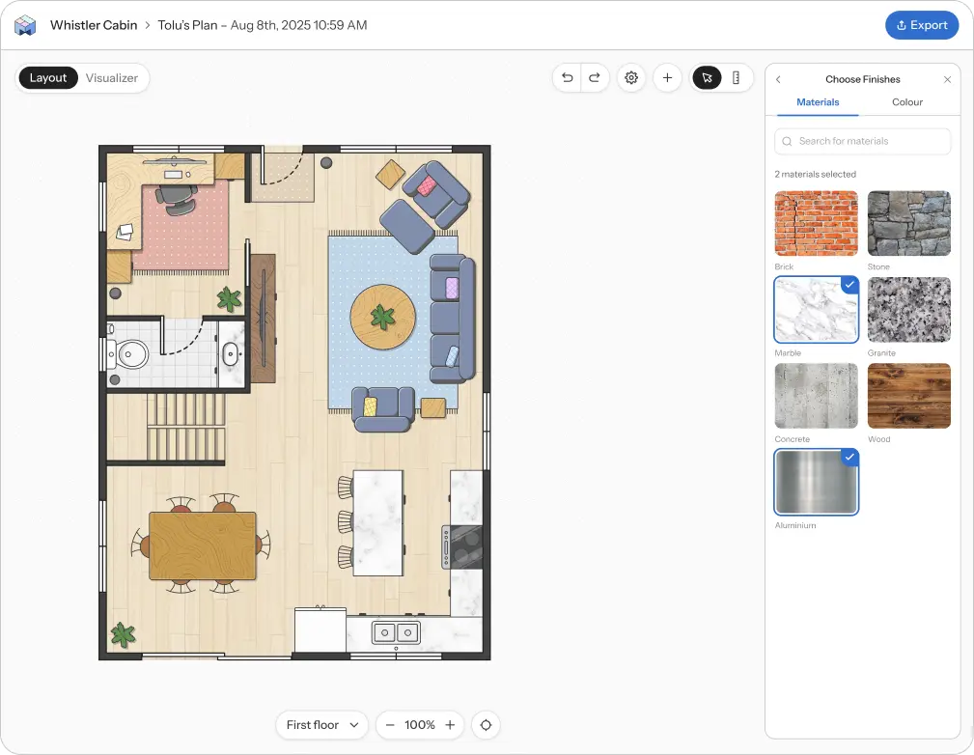Zoom in using the plus stepper
The height and width of the screenshot is (755, 974).
pos(449,724)
